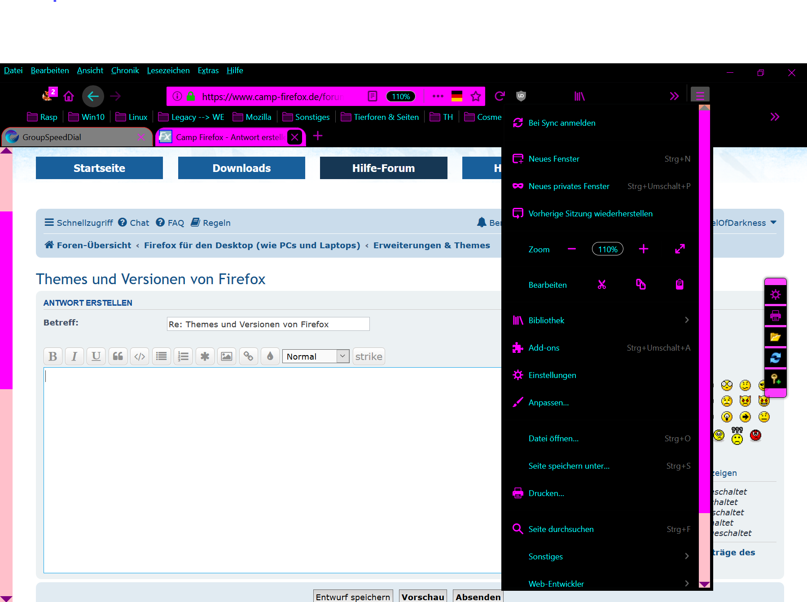Decrease zoom with the minus icon
The width and height of the screenshot is (807, 602).
572,249
